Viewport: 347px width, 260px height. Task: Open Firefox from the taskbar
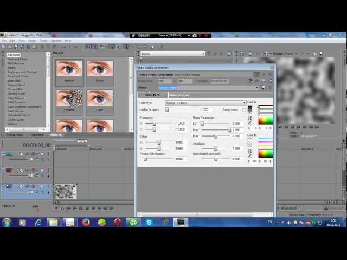[86, 222]
